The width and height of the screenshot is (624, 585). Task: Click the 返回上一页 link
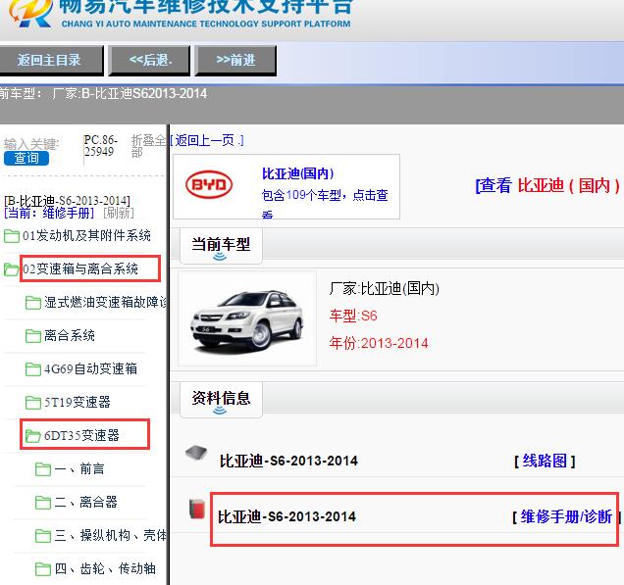207,140
